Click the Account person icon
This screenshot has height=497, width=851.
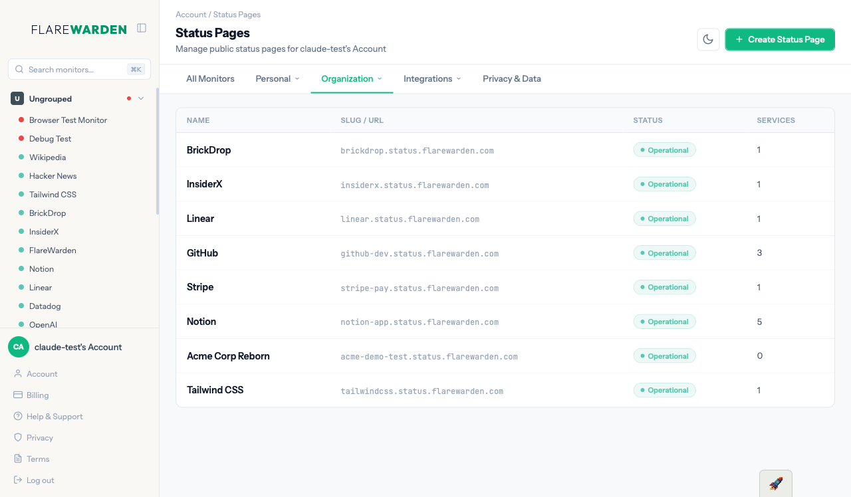click(19, 374)
